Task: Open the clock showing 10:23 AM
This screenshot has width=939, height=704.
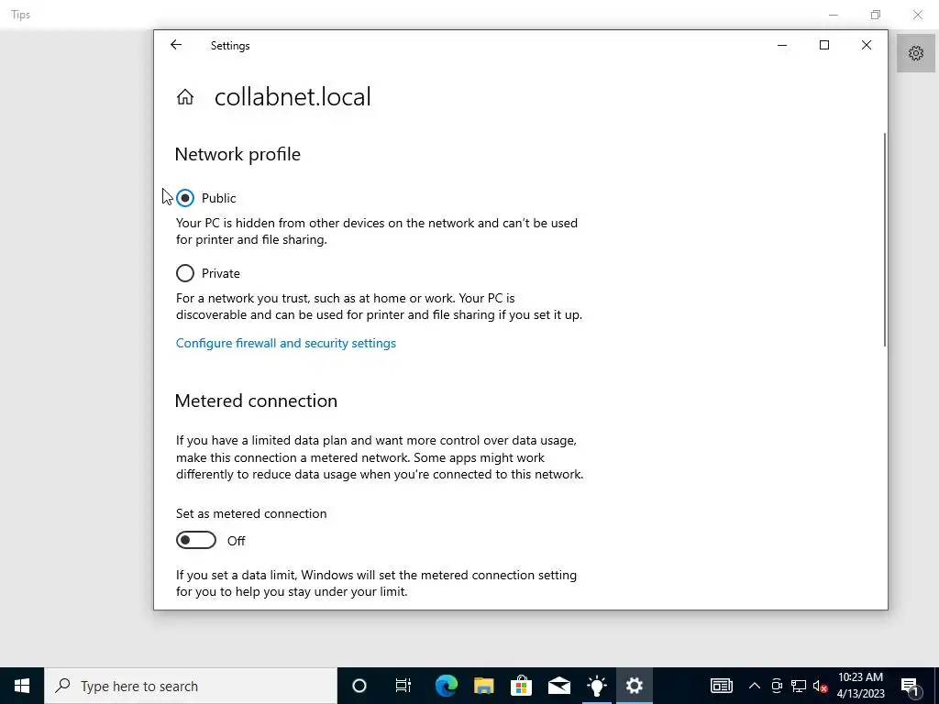Action: coord(860,686)
